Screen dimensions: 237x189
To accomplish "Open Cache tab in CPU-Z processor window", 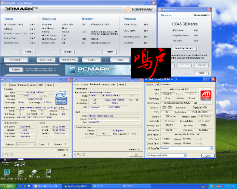I will [x=13, y=85].
